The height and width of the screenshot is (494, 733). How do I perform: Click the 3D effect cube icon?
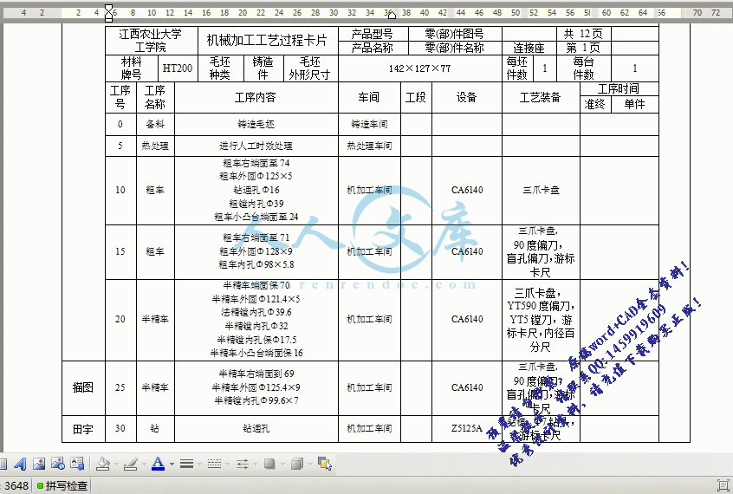297,464
